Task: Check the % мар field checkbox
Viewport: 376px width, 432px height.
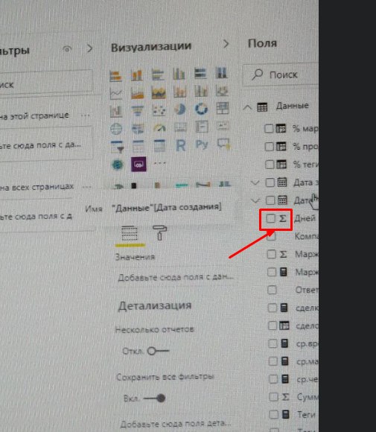Action: [269, 128]
